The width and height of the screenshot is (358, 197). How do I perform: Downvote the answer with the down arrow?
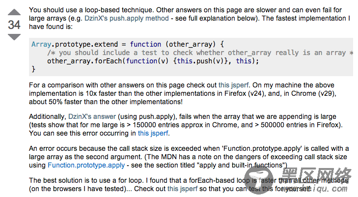(14, 37)
